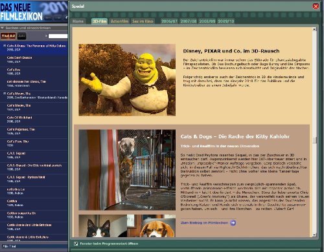Select the 3D-Film tab
Image resolution: width=324 pixels, height=252 pixels.
[x=99, y=21]
